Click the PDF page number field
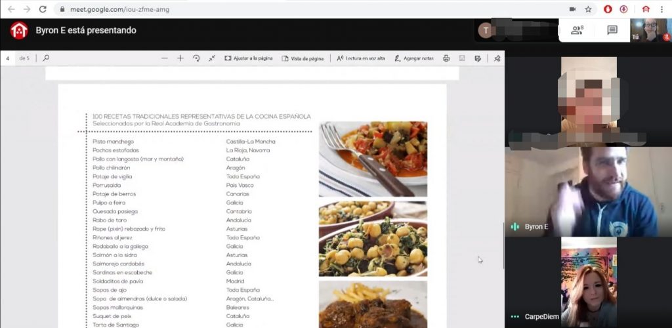 tap(8, 58)
